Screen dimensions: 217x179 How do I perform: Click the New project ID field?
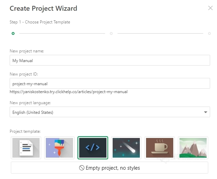coord(110,83)
